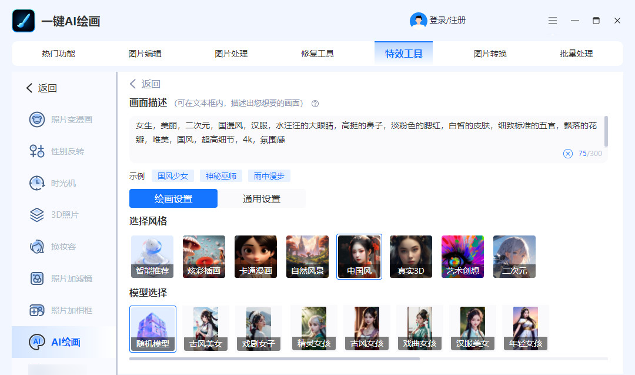Choose 卡通漫画 style thumbnail
Image resolution: width=635 pixels, height=375 pixels.
click(256, 257)
